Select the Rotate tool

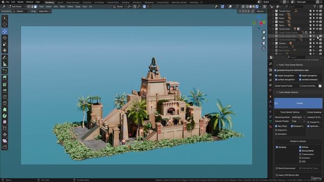5,38
